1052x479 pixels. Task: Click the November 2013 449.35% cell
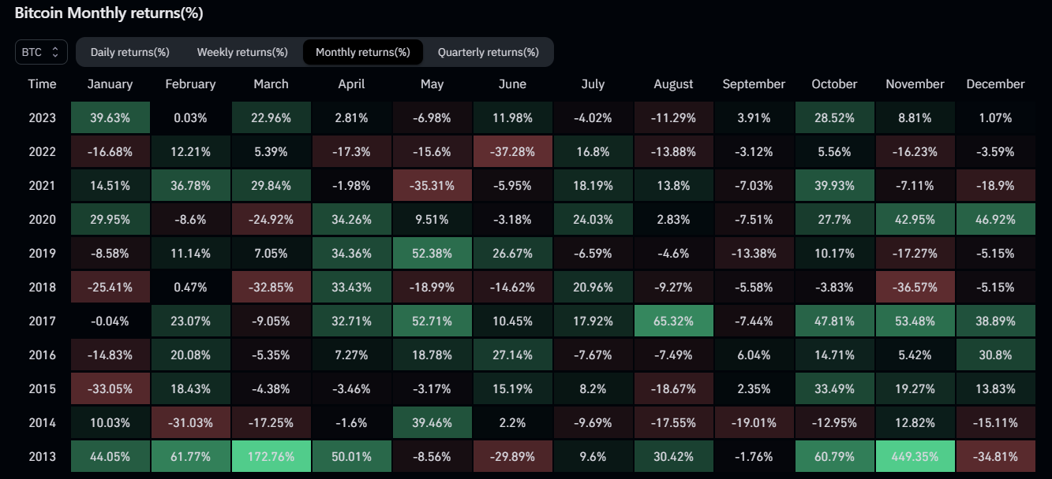click(915, 456)
